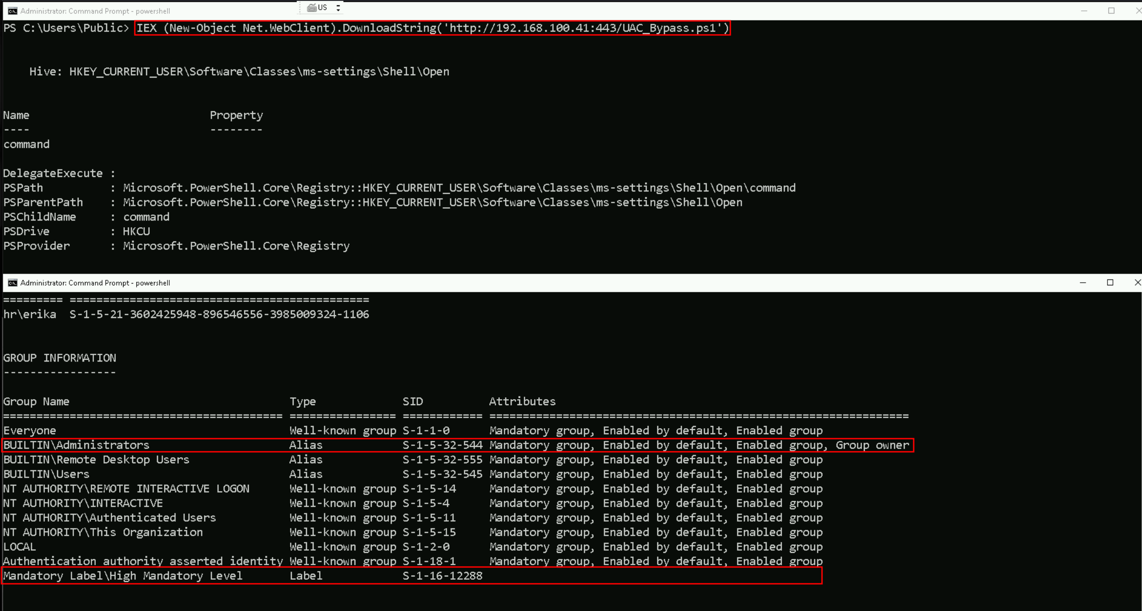Close the top Command Prompt window
This screenshot has height=611, width=1142.
tap(1137, 11)
